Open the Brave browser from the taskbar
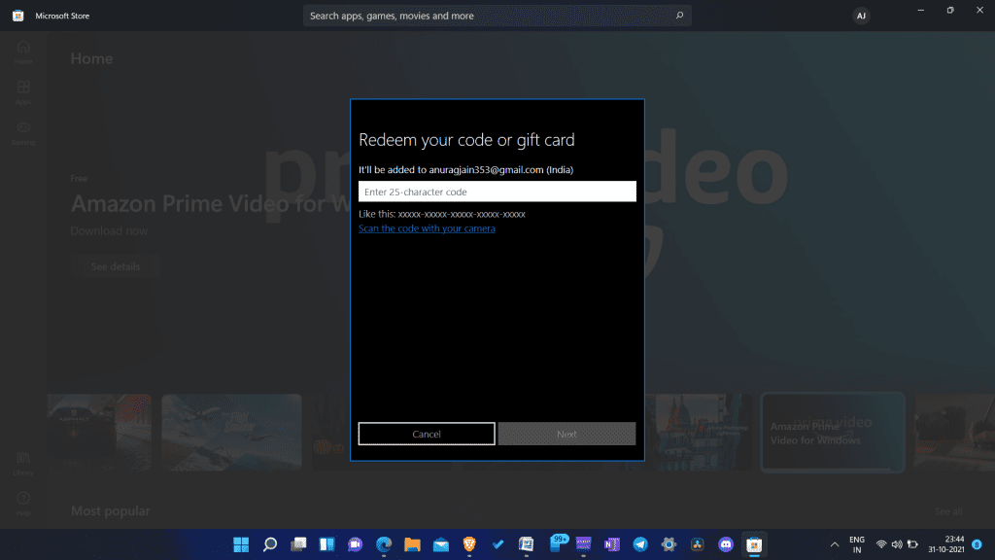 (x=469, y=545)
